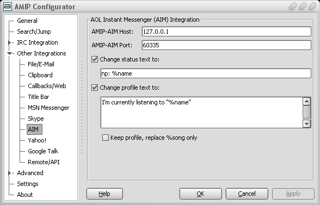Expand the IRC Integration tree node
This screenshot has width=320, height=205.
(x=9, y=42)
